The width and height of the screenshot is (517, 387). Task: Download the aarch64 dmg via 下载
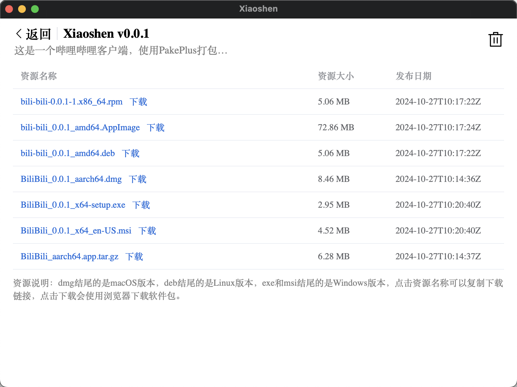click(138, 179)
